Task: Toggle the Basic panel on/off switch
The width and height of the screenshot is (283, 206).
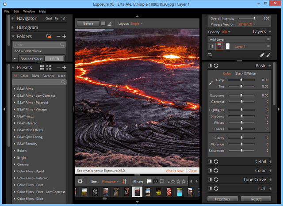Action: [210, 65]
